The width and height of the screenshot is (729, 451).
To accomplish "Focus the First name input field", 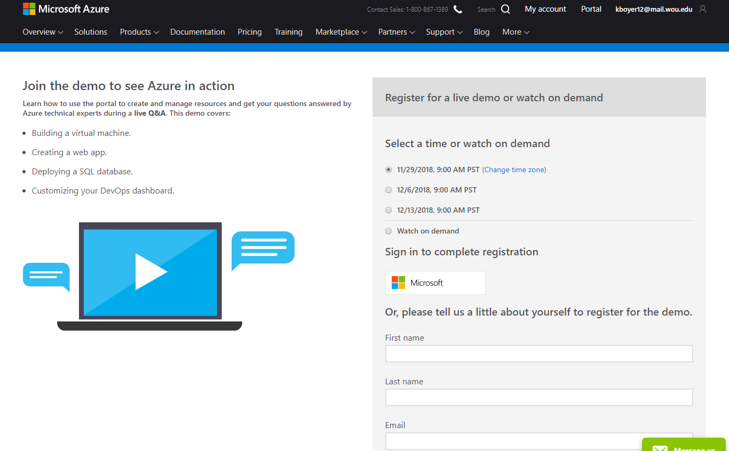I will pyautogui.click(x=539, y=353).
